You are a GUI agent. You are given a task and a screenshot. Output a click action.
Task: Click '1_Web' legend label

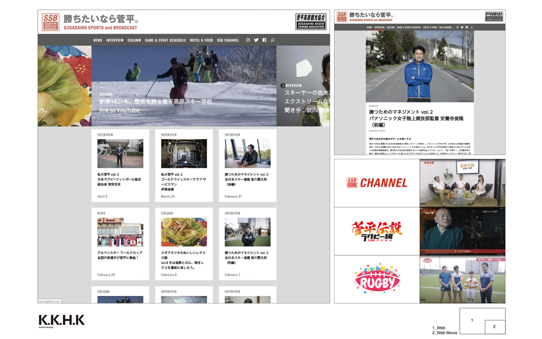tap(439, 328)
